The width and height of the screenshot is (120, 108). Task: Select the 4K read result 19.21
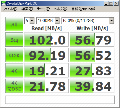(x=46, y=70)
